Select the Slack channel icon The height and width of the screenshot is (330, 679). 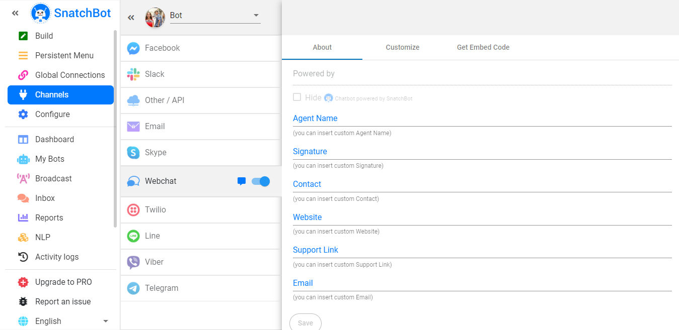coord(133,74)
